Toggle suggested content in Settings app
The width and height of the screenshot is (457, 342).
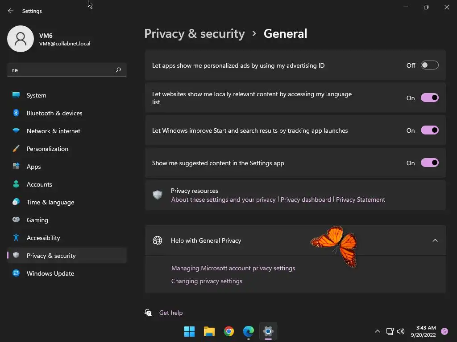click(x=429, y=163)
